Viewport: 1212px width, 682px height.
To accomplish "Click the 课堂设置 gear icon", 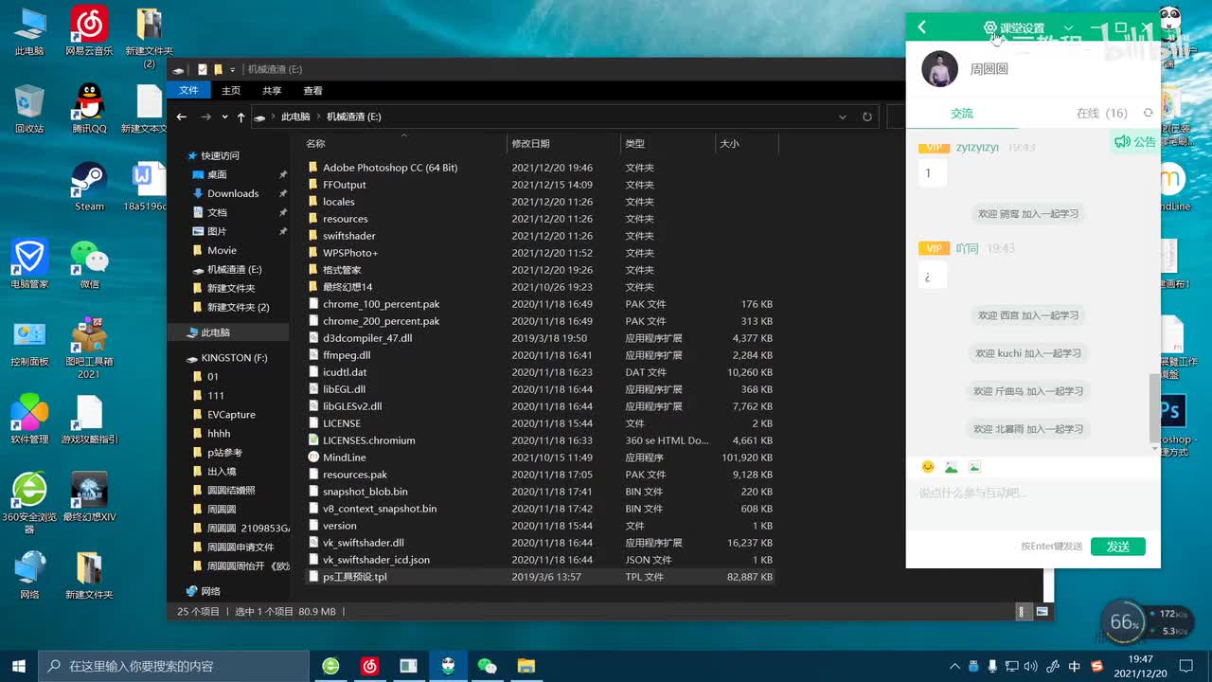I will [990, 28].
